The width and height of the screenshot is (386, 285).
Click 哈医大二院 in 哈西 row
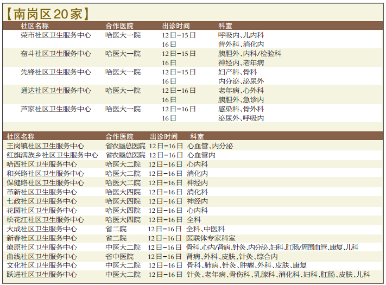click(x=123, y=164)
